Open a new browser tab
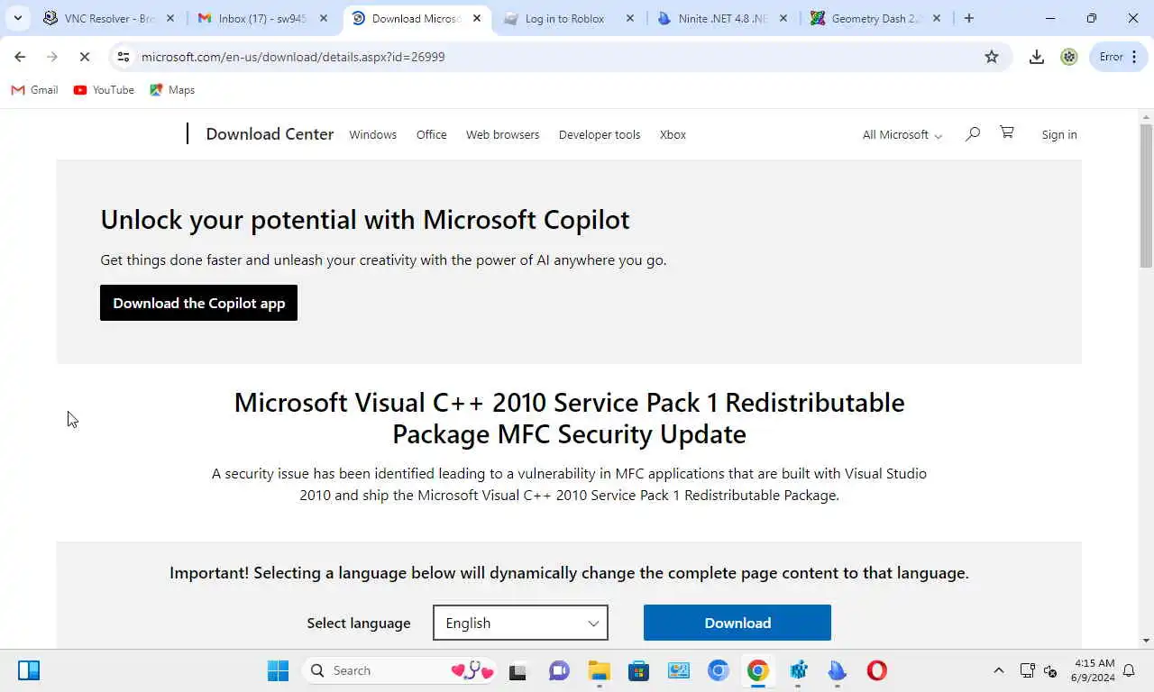1154x692 pixels. (x=969, y=18)
